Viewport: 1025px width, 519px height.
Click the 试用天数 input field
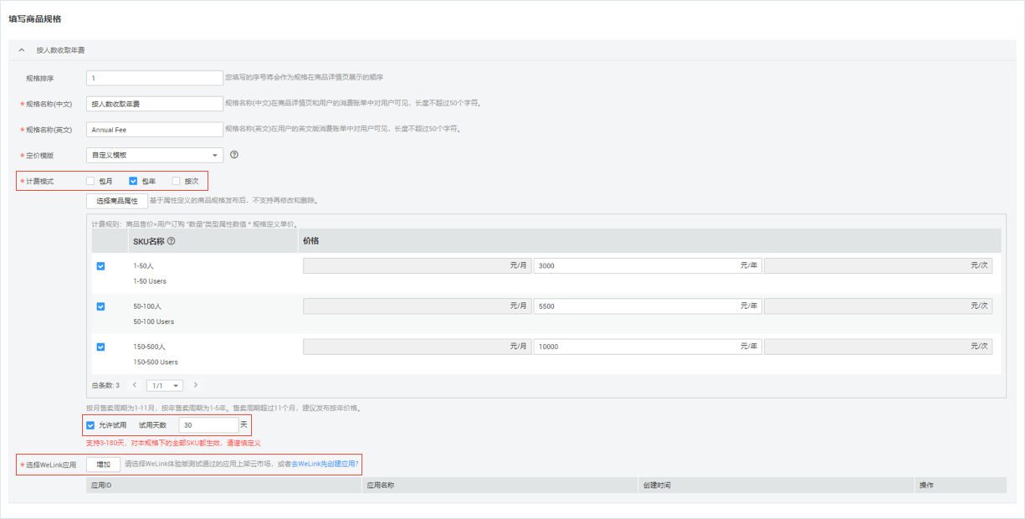tap(208, 425)
